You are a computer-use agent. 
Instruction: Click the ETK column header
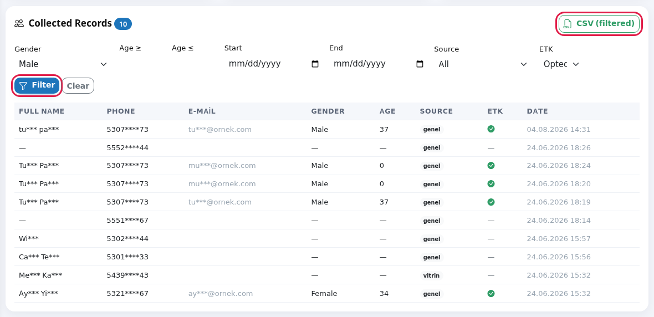[495, 111]
